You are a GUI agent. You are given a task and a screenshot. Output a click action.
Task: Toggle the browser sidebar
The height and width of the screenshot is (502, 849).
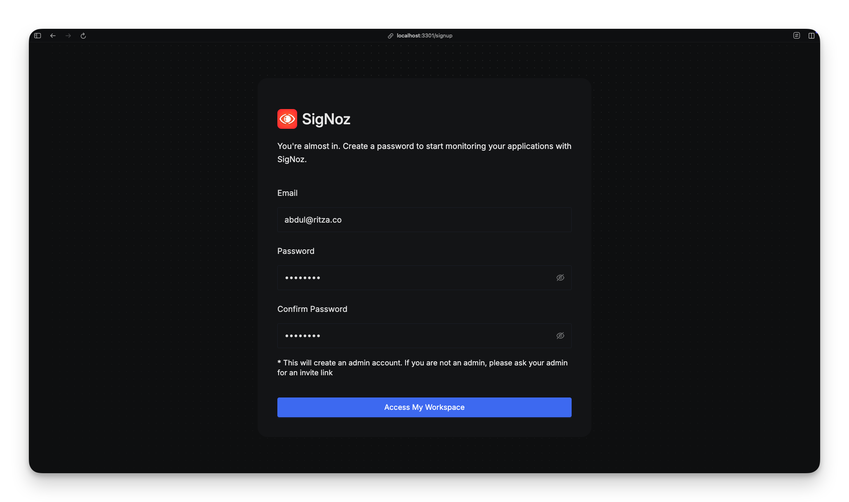coord(37,36)
